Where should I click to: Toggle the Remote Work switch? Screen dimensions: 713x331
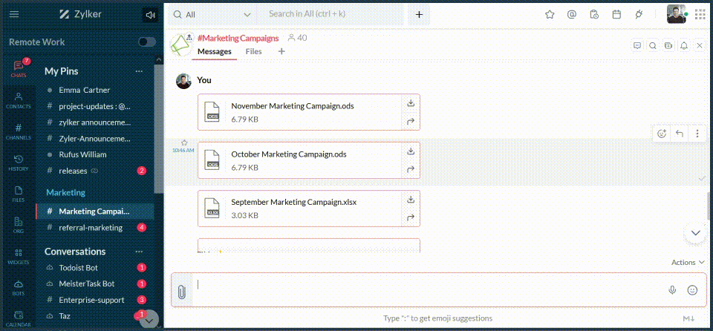coord(147,42)
